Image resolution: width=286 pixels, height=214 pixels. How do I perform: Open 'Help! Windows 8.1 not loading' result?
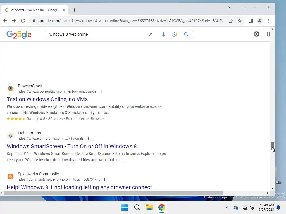(x=82, y=187)
